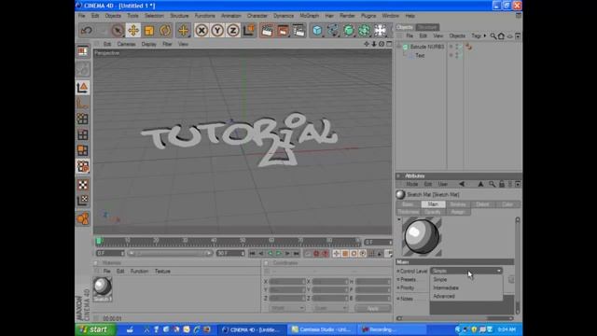Go to start of animation
This screenshot has width=597, height=336.
click(252, 254)
